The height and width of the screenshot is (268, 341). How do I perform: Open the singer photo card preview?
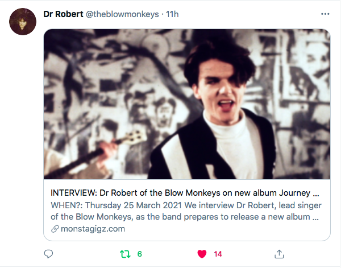187,104
